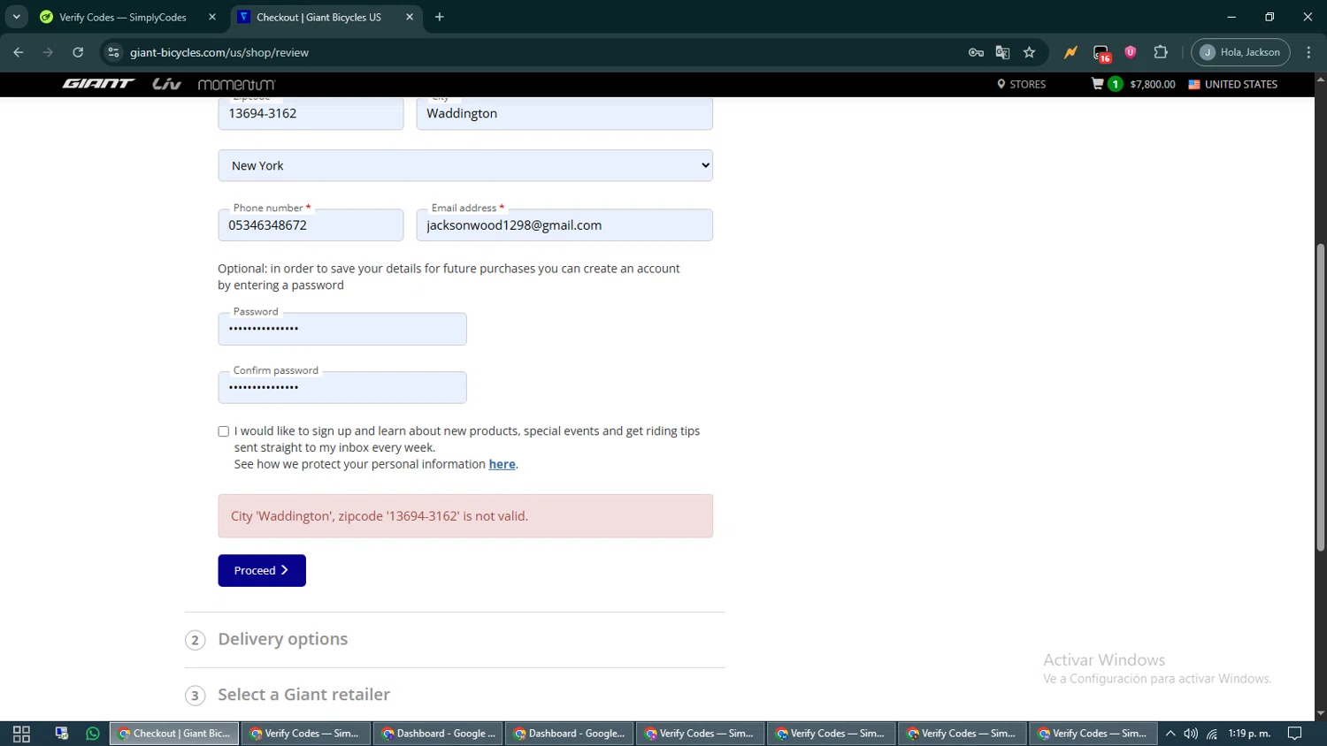Go back in browser history
1327x746 pixels.
point(19,52)
